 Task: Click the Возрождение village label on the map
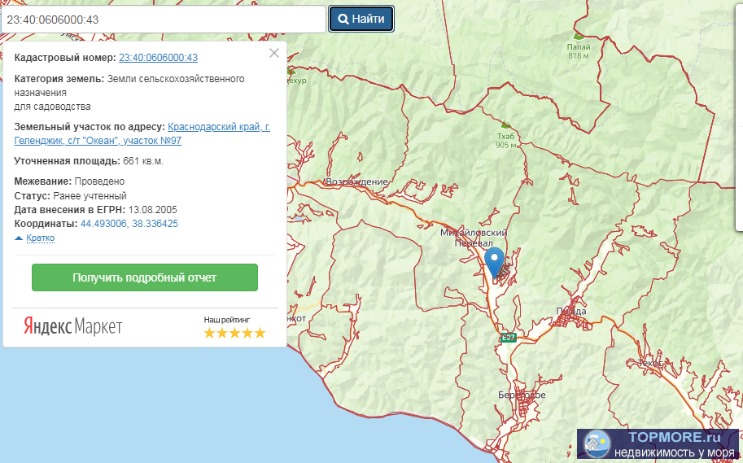coord(356,181)
